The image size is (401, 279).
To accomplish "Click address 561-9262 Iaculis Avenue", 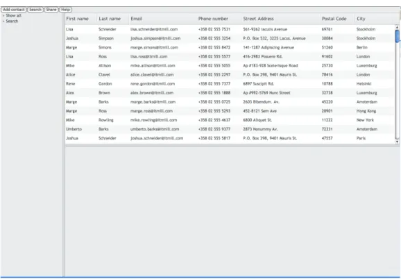I will coord(265,29).
